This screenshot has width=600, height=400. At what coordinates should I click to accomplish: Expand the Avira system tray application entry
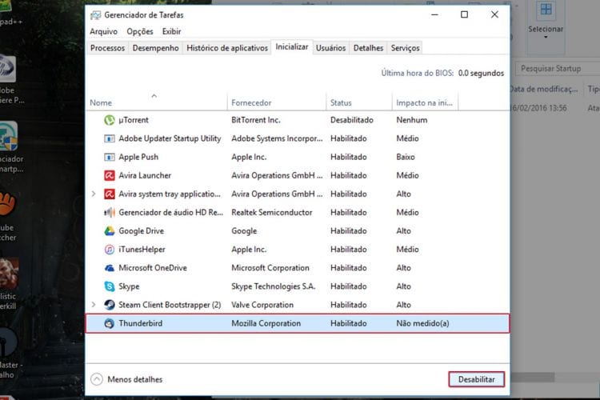[x=94, y=194]
